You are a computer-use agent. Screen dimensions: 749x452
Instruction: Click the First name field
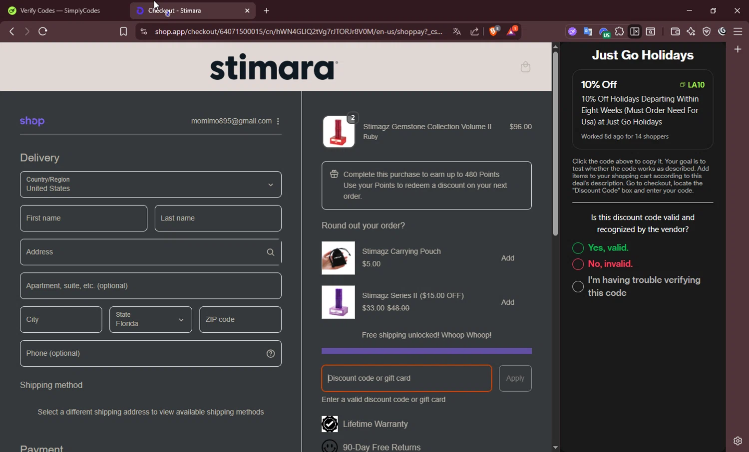click(84, 219)
